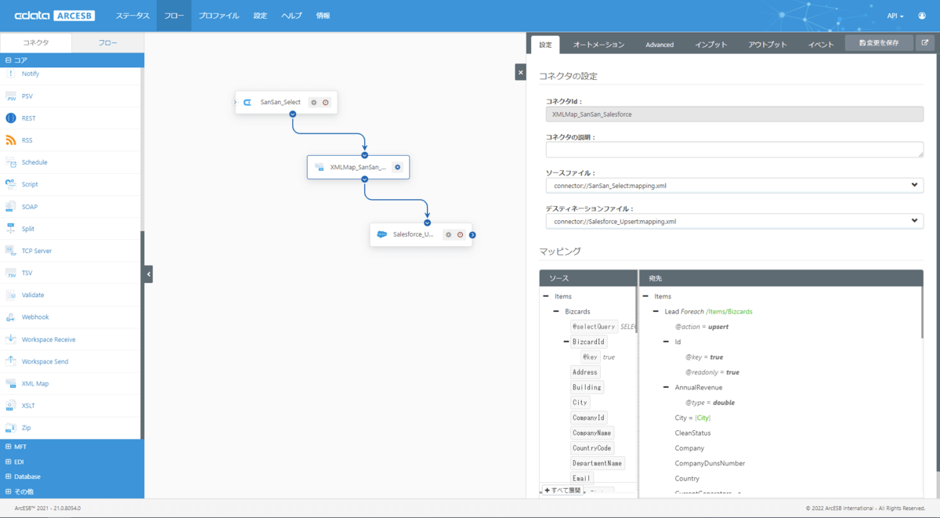Select the TCP Server connector icon
Viewport: 940px width, 518px height.
[x=11, y=251]
